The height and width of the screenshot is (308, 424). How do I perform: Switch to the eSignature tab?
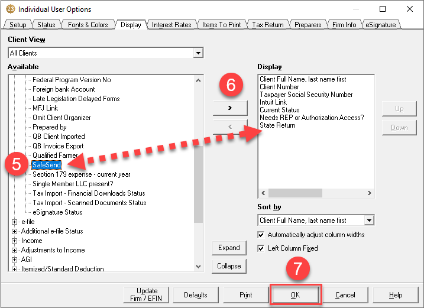tap(381, 25)
